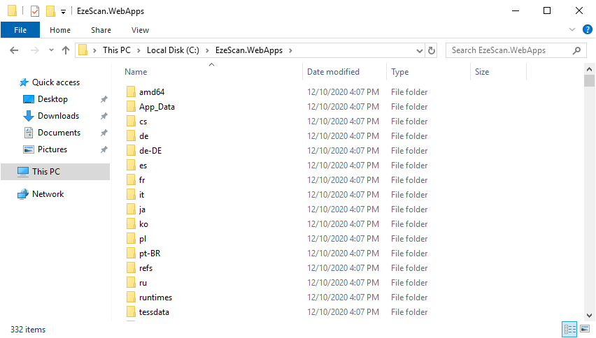
Task: Click the Refresh button beside address bar
Action: coord(432,50)
